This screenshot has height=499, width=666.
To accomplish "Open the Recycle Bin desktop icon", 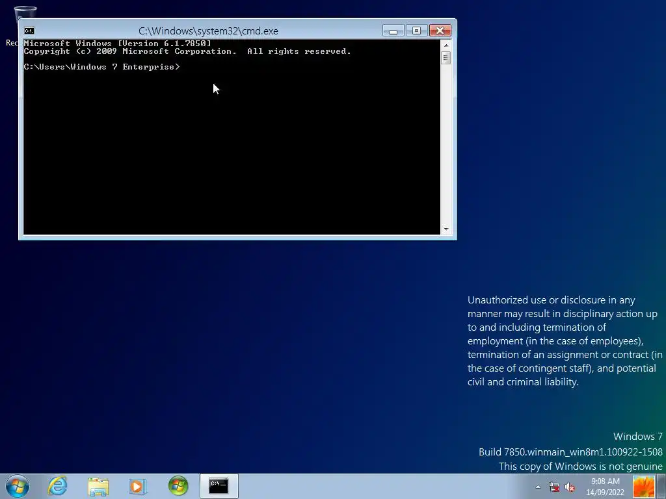I will click(x=25, y=13).
